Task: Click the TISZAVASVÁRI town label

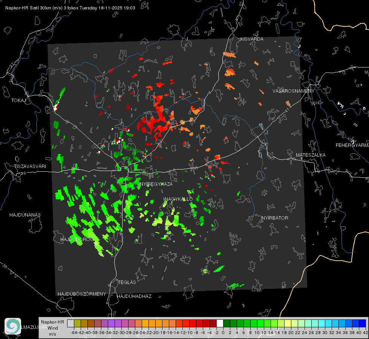Action: coord(30,166)
